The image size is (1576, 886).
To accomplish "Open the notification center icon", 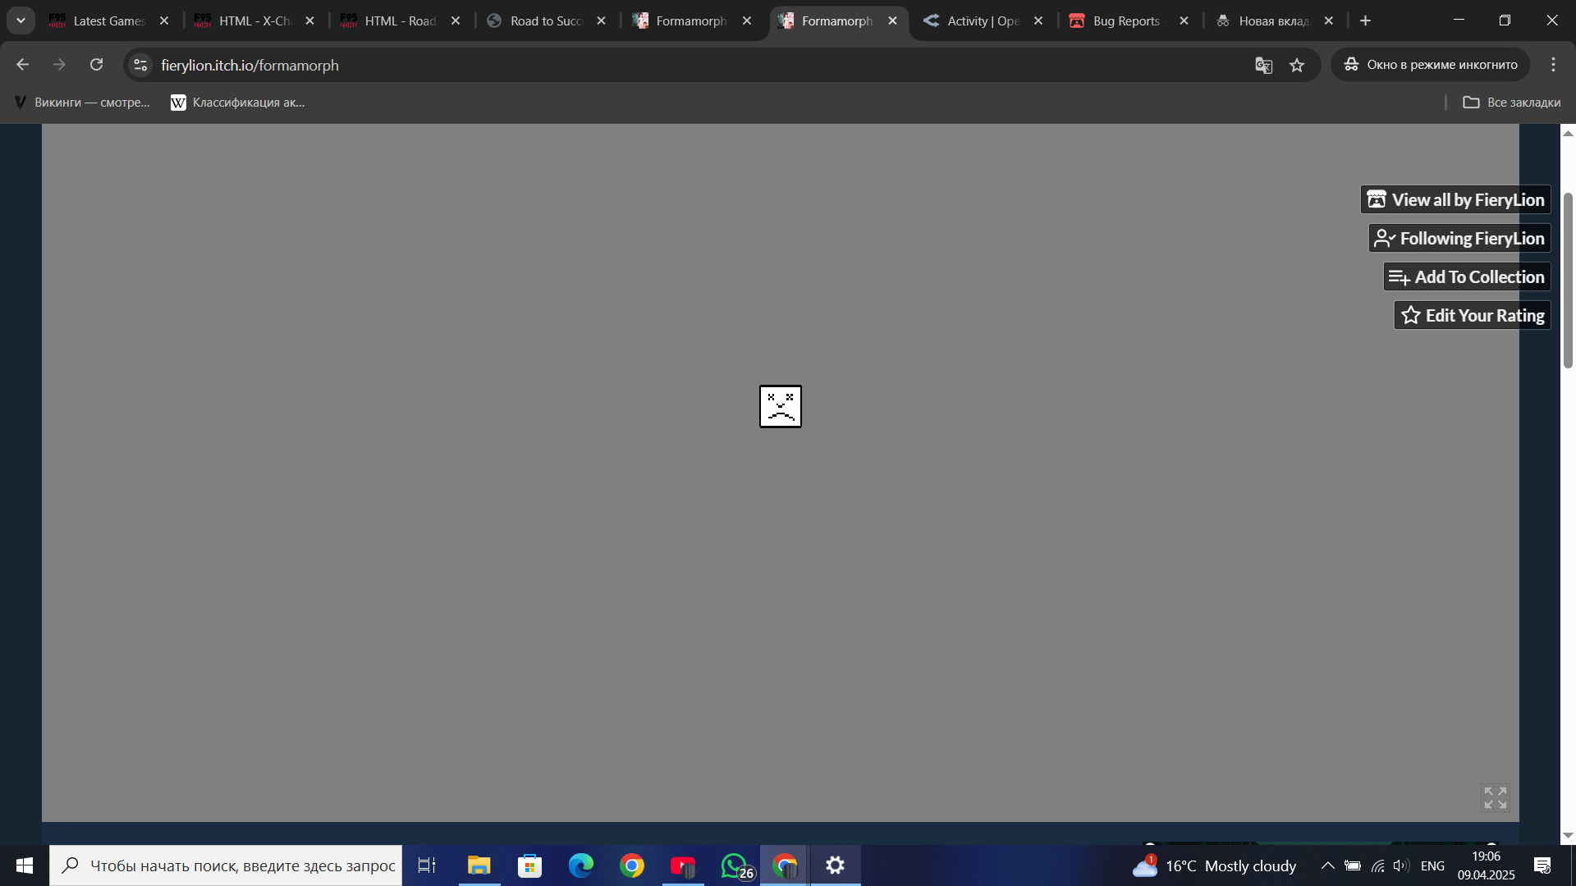I will click(1542, 865).
